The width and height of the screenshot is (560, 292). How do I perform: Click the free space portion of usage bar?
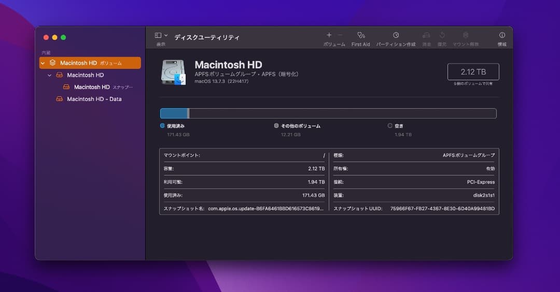[343, 113]
